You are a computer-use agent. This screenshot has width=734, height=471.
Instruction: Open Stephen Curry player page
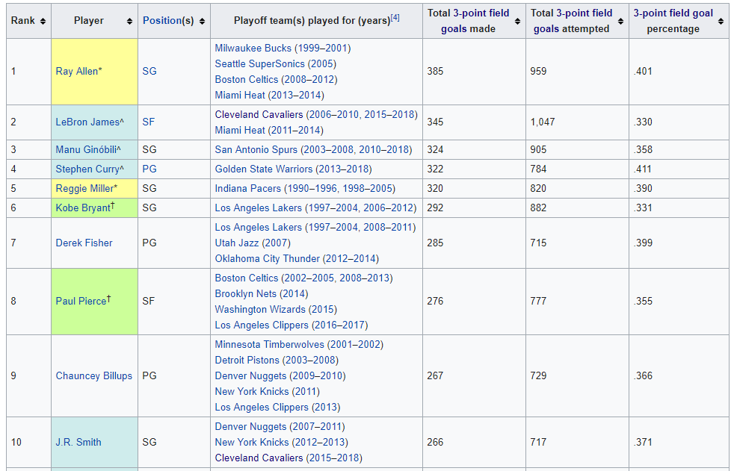(x=87, y=169)
